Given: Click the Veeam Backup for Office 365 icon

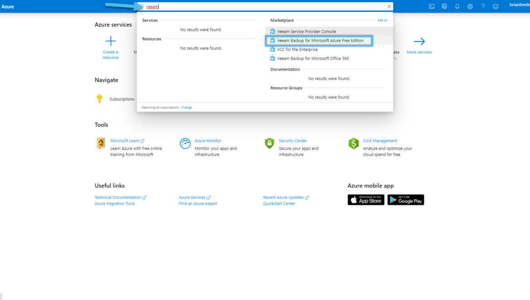Looking at the screenshot, I should pos(272,58).
